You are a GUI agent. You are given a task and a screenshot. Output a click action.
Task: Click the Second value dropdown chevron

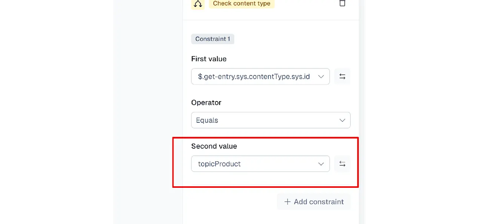tap(321, 164)
